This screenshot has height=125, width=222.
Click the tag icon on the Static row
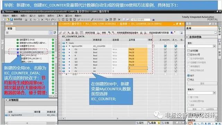click(x=63, y=43)
